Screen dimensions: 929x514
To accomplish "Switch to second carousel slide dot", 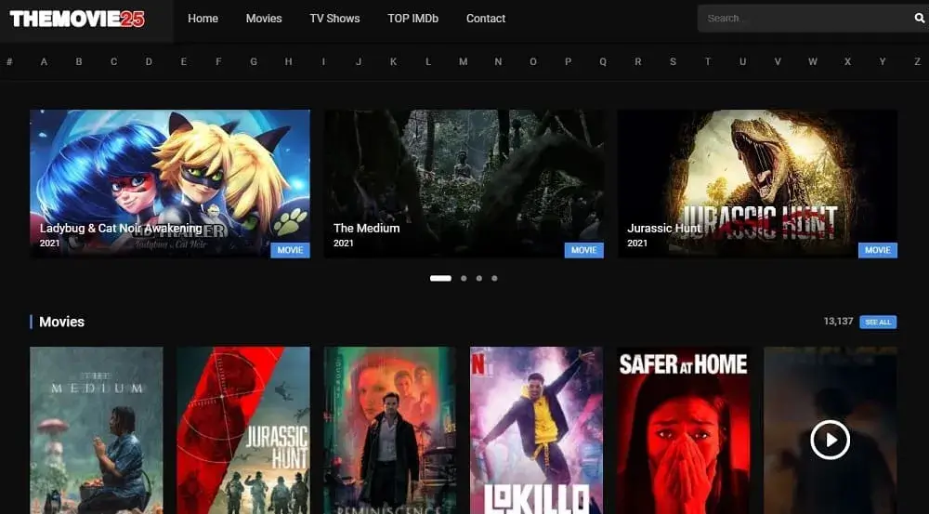I will pos(464,278).
